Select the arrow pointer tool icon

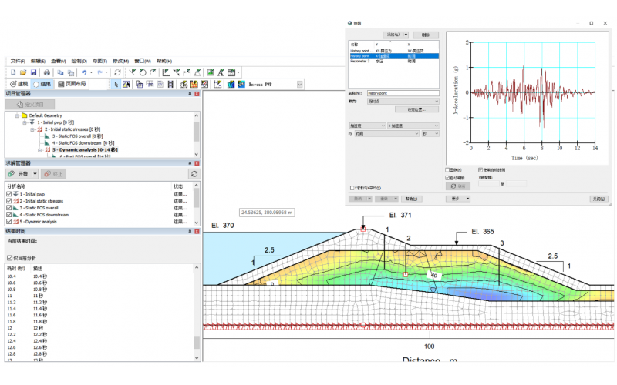coord(116,84)
